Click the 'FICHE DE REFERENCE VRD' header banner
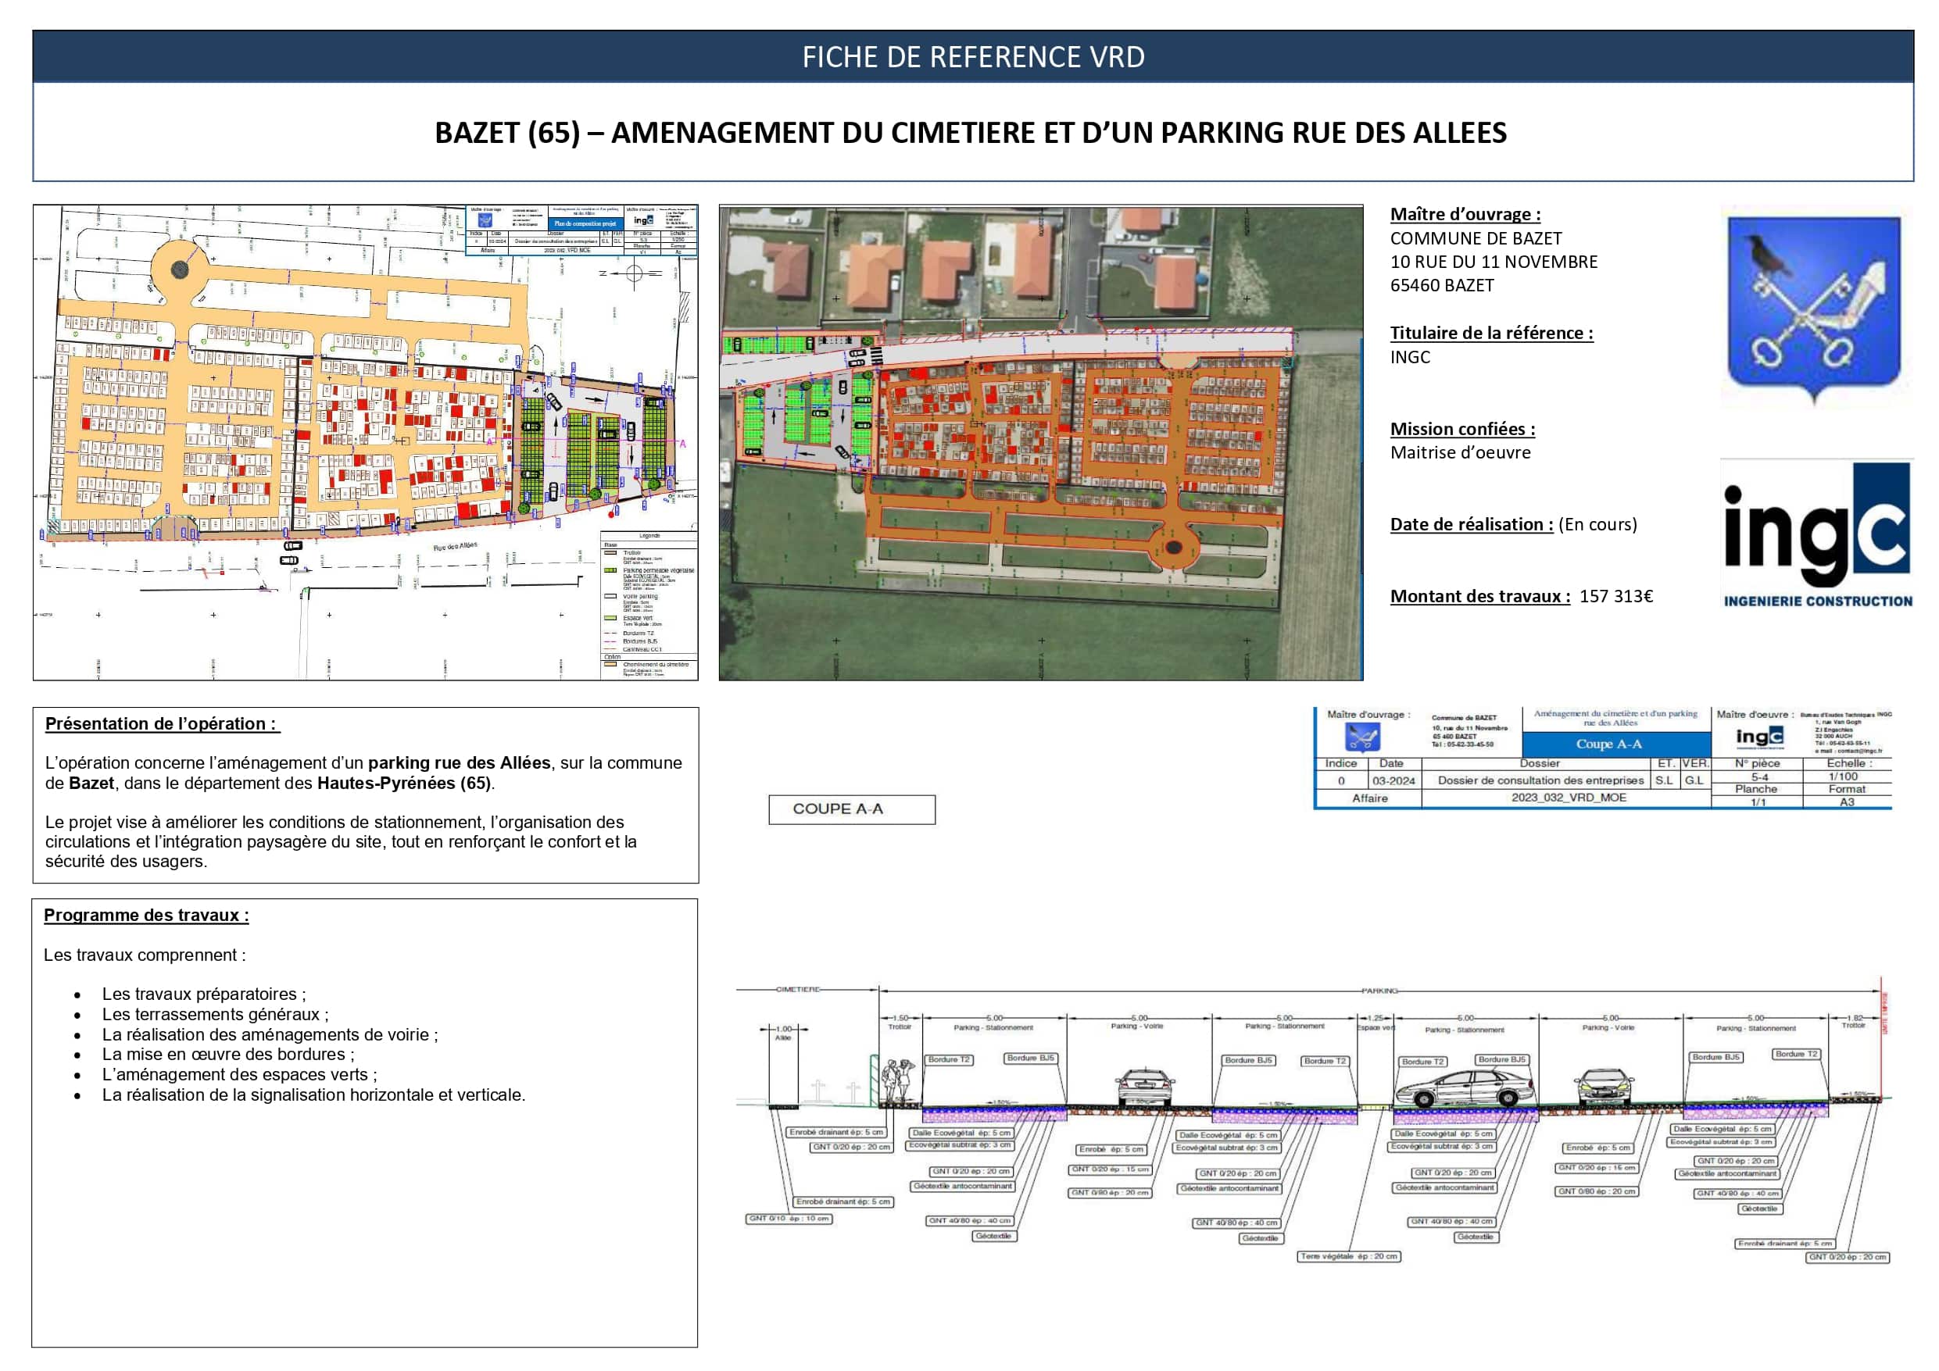 [x=973, y=56]
